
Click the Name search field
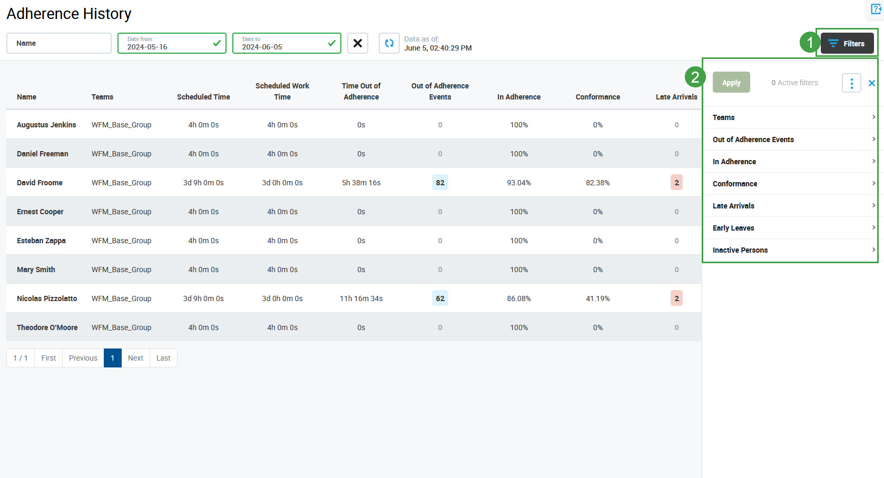pos(59,43)
